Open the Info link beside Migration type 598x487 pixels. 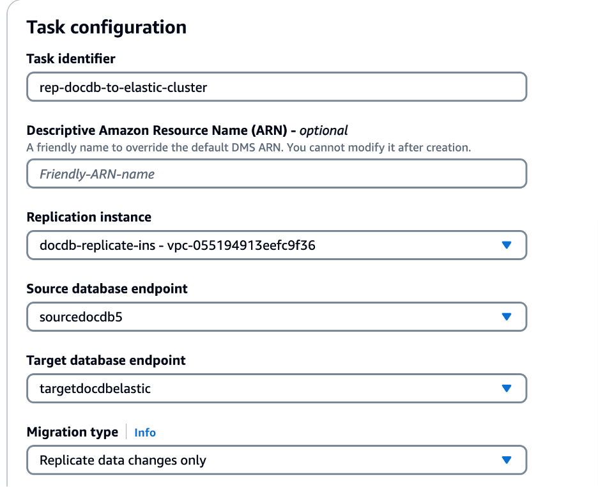click(145, 433)
